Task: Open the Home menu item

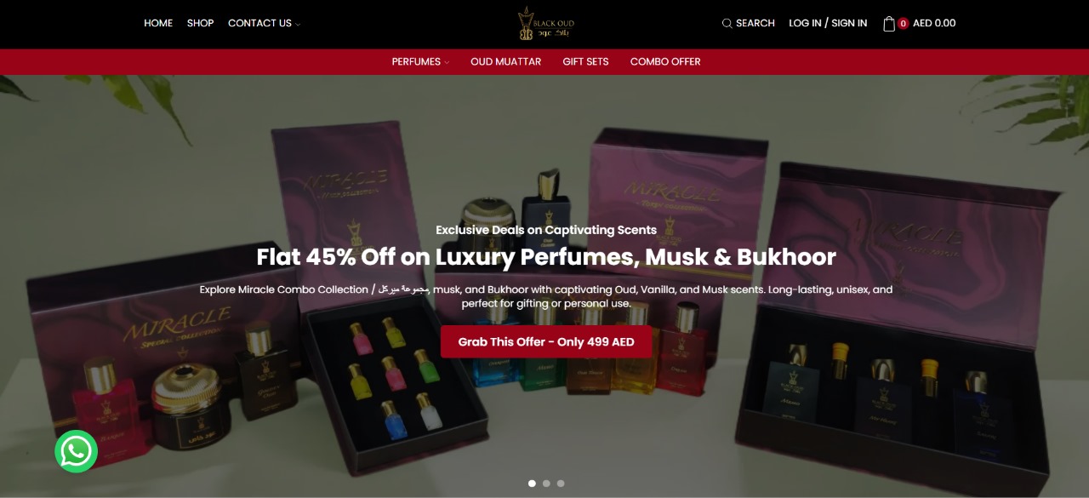Action: tap(158, 23)
